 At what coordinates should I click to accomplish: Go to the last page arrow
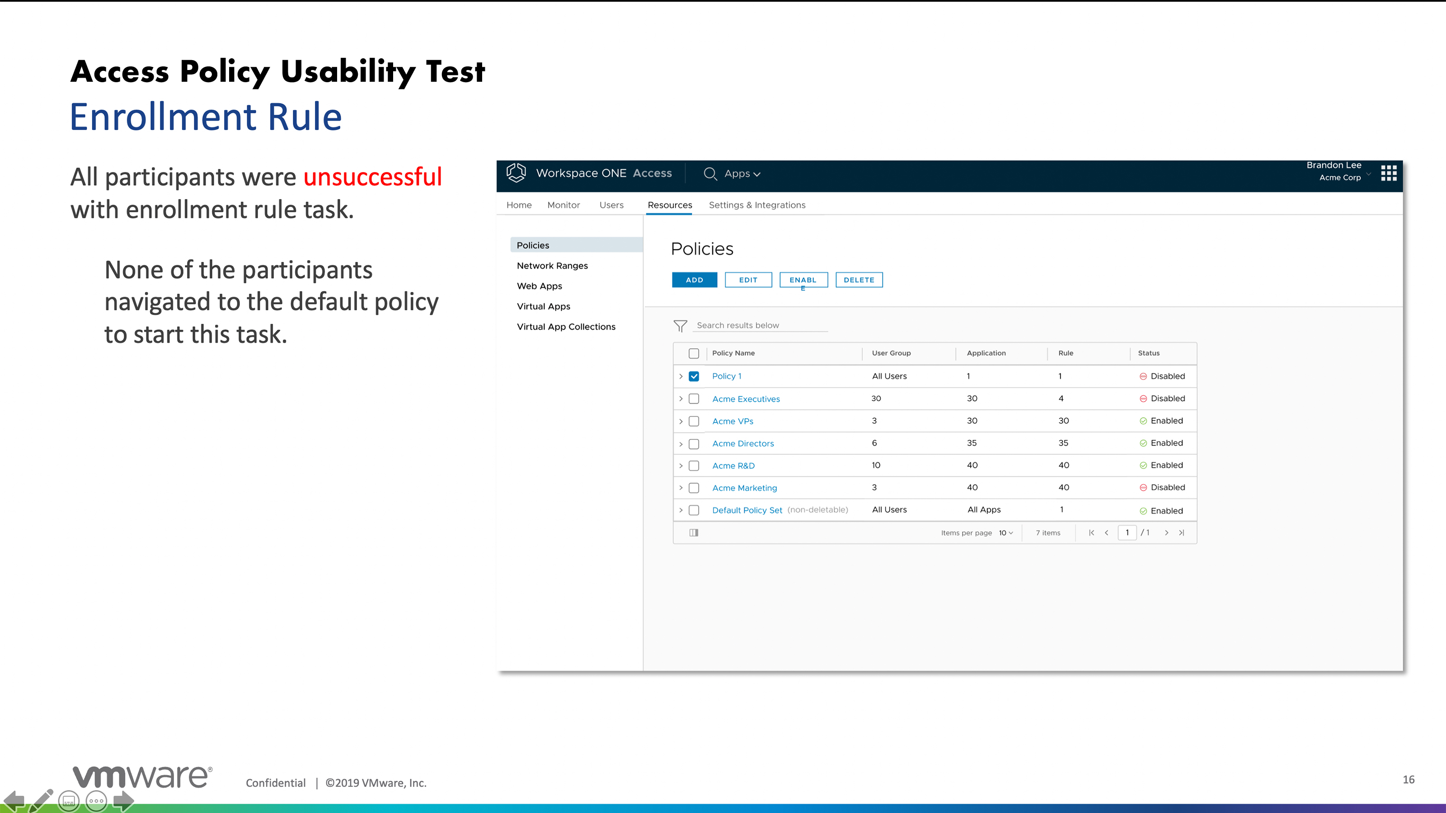point(1182,533)
